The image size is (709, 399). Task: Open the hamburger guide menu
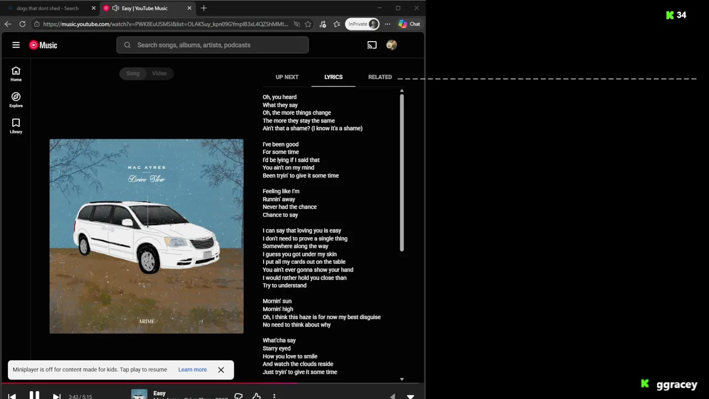pos(16,45)
